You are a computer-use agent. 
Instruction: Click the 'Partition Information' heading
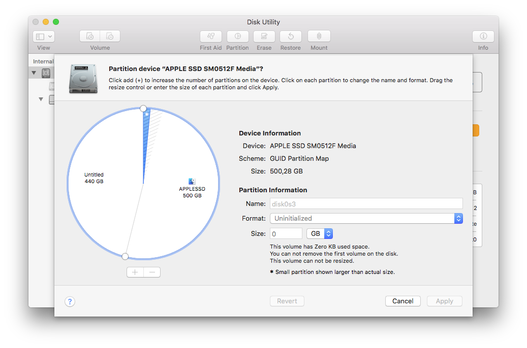point(273,190)
